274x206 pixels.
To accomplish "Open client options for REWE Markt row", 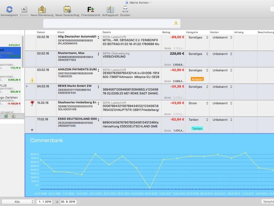I will [x=98, y=87].
